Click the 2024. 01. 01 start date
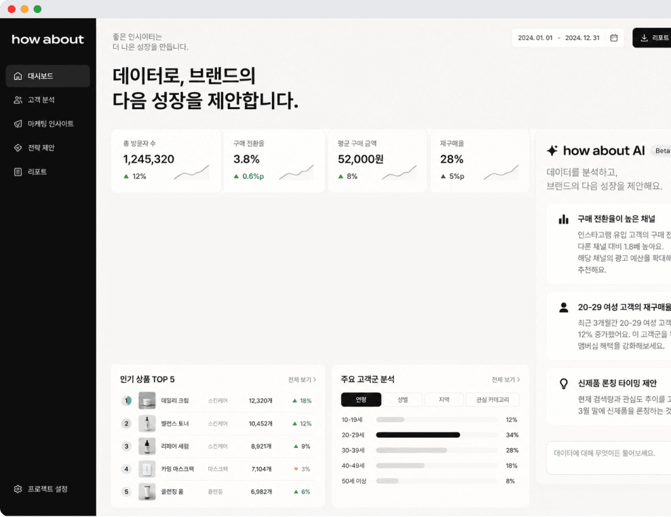The height and width of the screenshot is (517, 671). click(535, 37)
